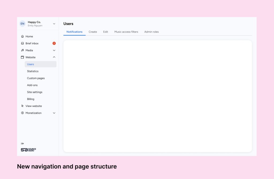Click the Website window icon

pos(22,57)
